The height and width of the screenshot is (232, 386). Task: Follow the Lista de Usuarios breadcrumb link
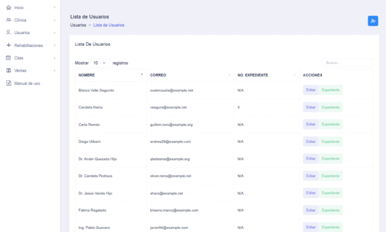[x=109, y=25]
